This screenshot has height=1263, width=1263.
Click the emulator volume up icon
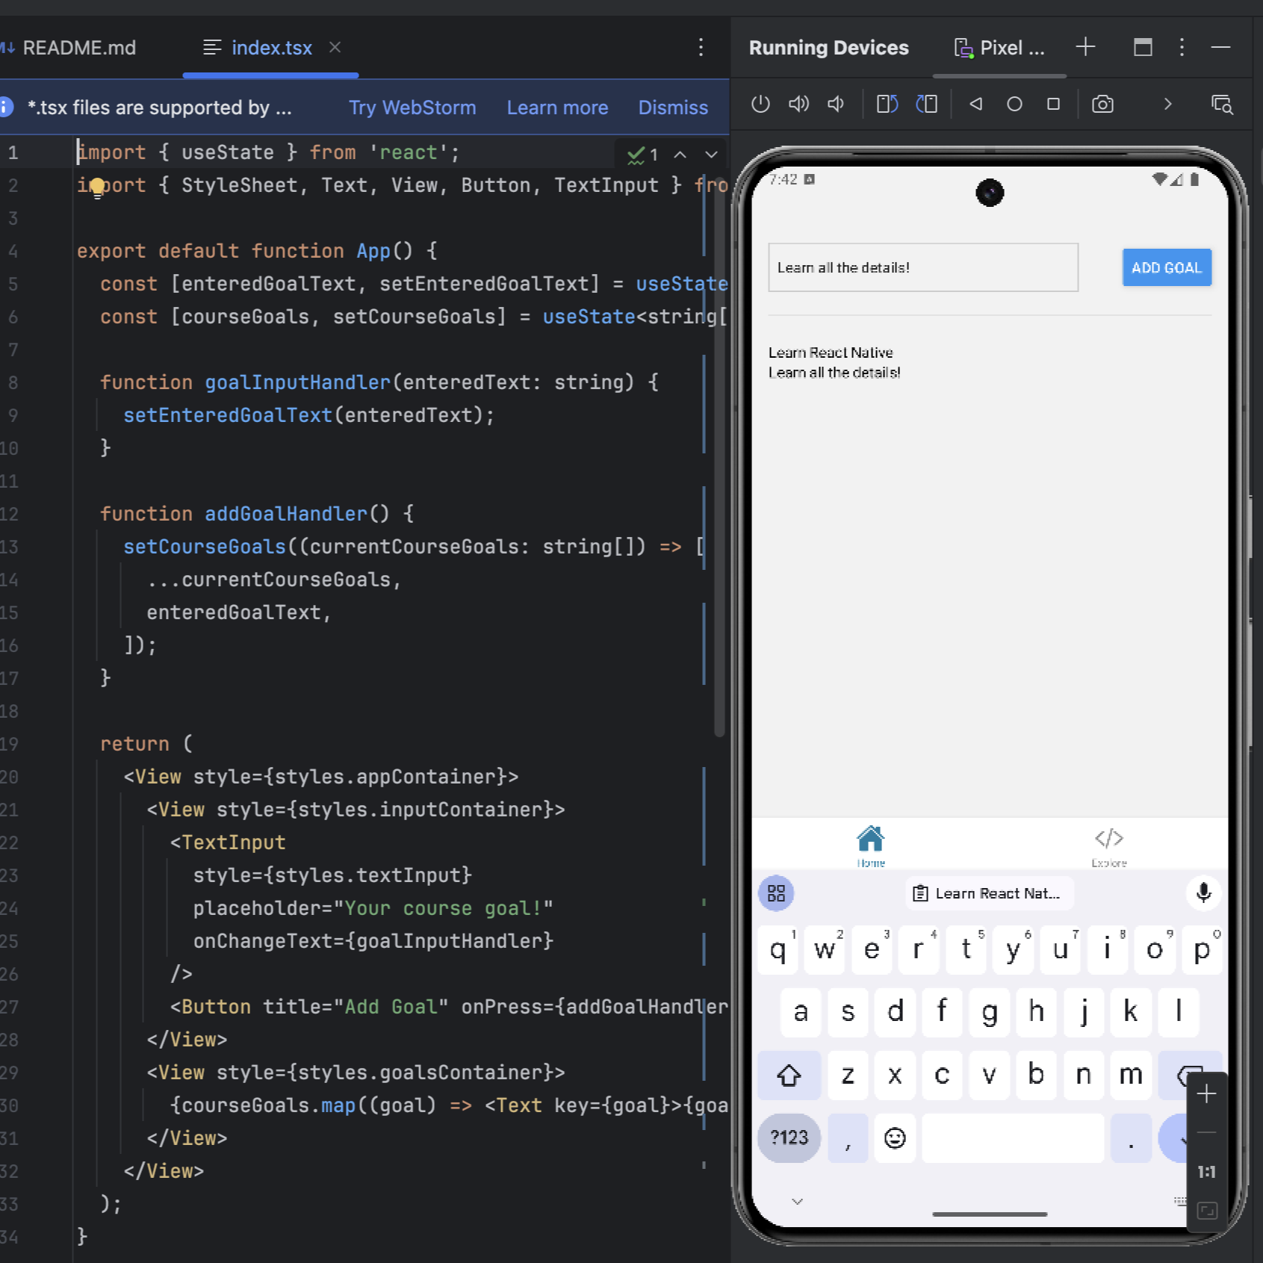pyautogui.click(x=798, y=104)
